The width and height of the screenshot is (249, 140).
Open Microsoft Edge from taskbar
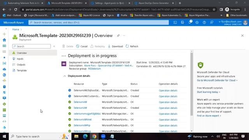tap(85, 136)
